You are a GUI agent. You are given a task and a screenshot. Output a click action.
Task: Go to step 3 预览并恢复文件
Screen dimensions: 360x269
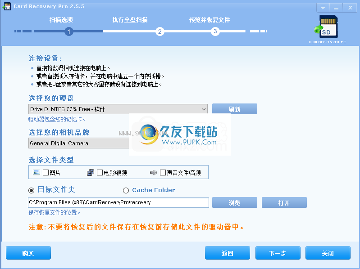210,20
